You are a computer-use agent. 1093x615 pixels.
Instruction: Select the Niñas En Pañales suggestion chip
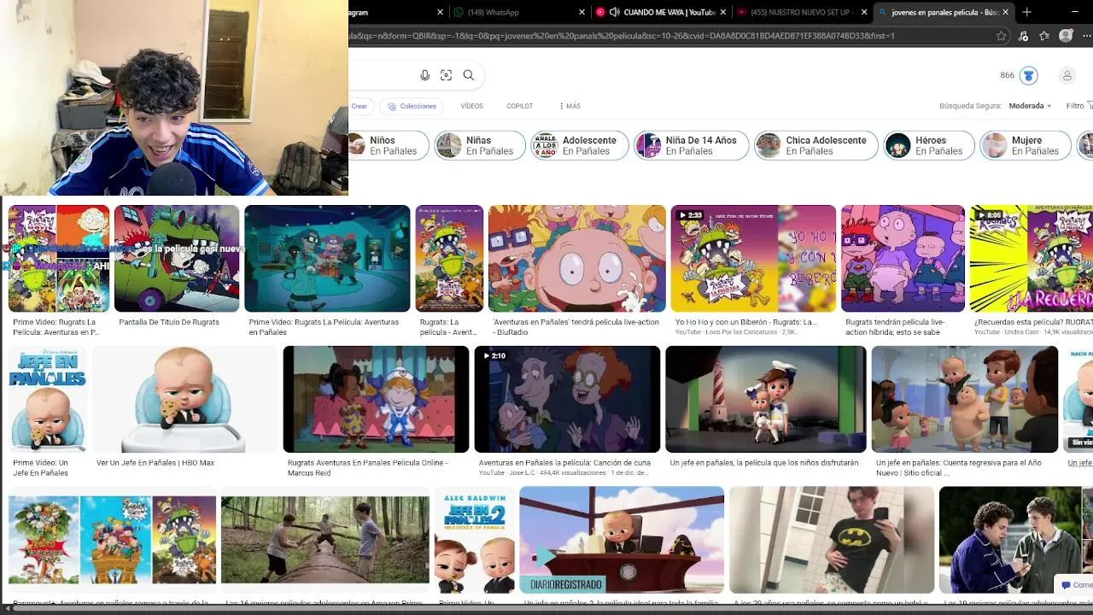tap(480, 145)
